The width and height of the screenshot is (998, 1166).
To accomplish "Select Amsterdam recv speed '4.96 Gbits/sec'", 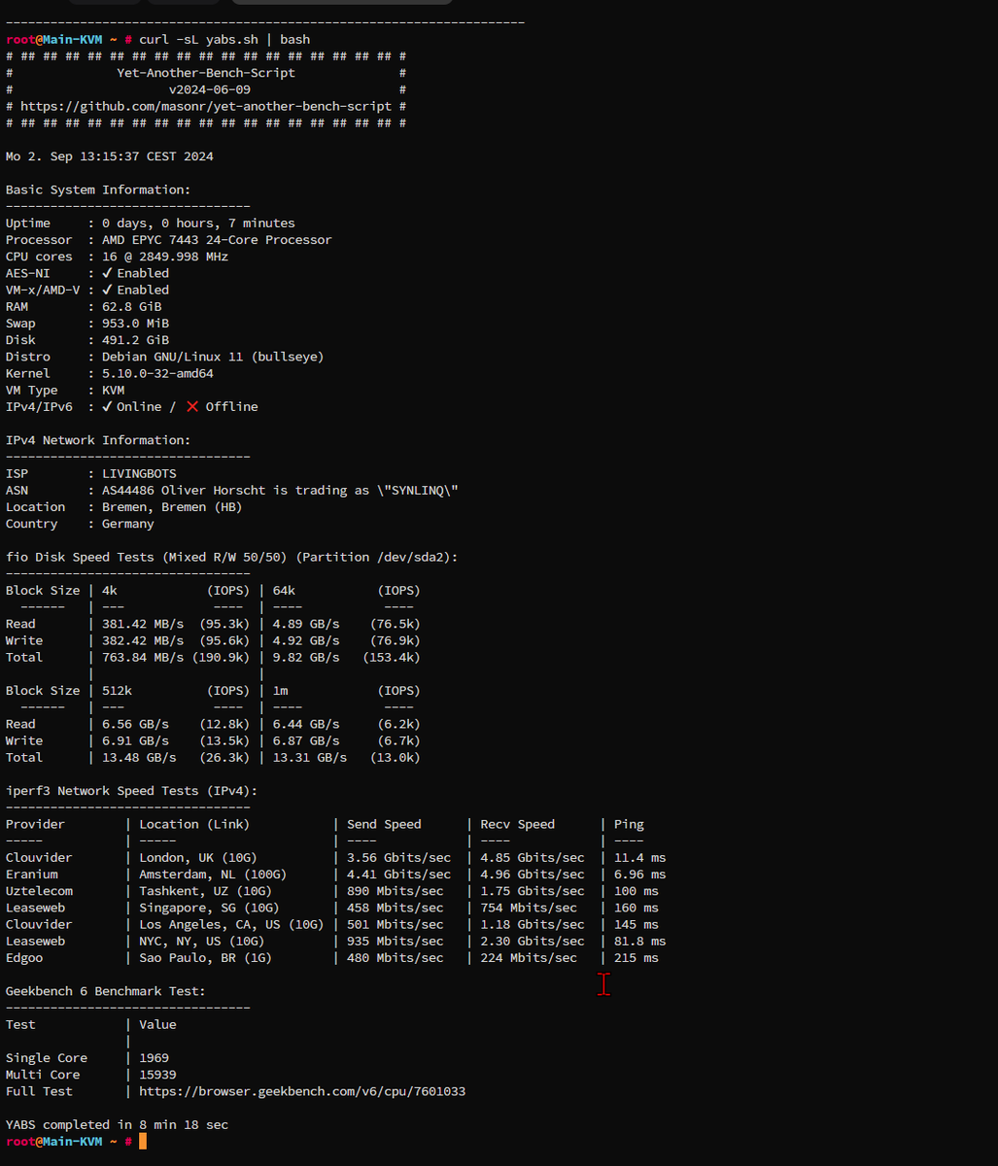I will click(x=533, y=874).
